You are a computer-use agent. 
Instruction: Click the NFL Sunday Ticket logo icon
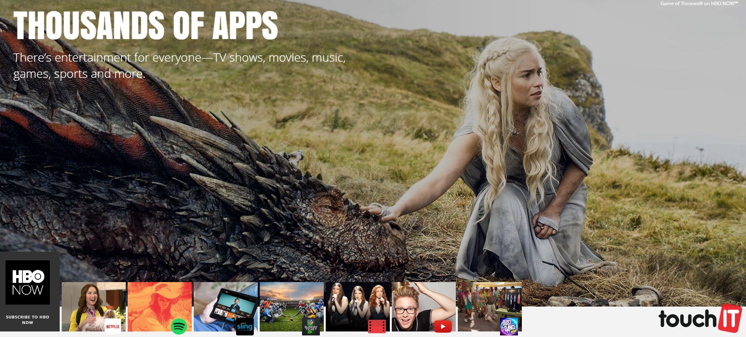pyautogui.click(x=310, y=327)
